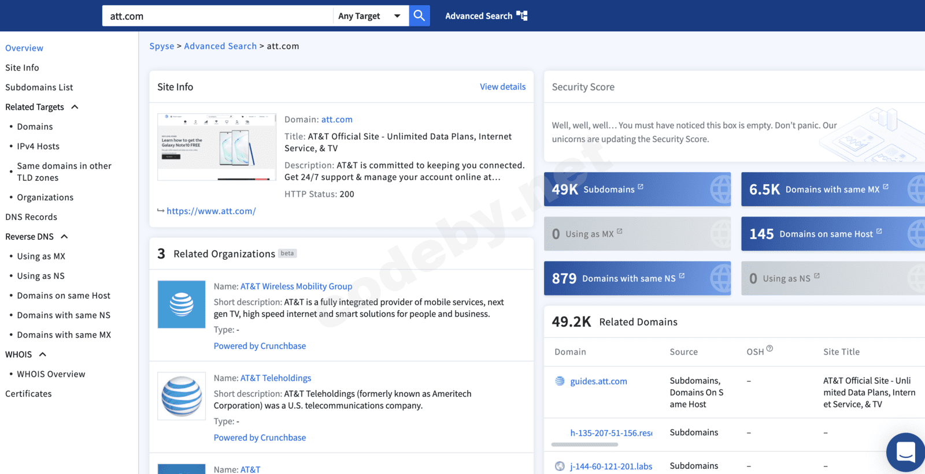
Task: Select Site Info in the sidebar
Action: tap(22, 68)
